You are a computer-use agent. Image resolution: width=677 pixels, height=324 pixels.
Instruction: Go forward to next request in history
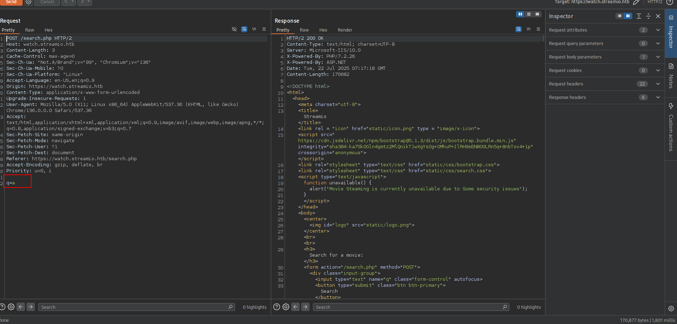(x=82, y=2)
